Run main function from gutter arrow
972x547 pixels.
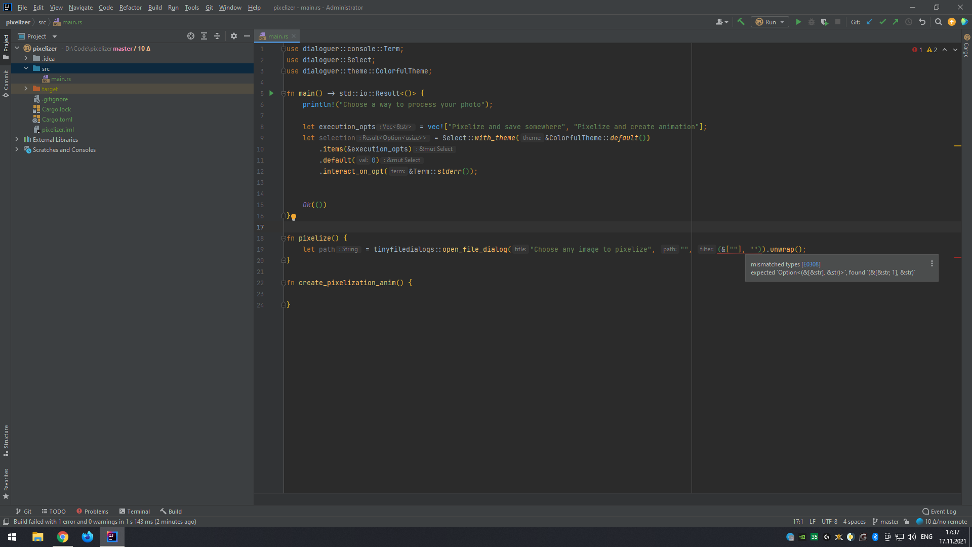pos(271,93)
